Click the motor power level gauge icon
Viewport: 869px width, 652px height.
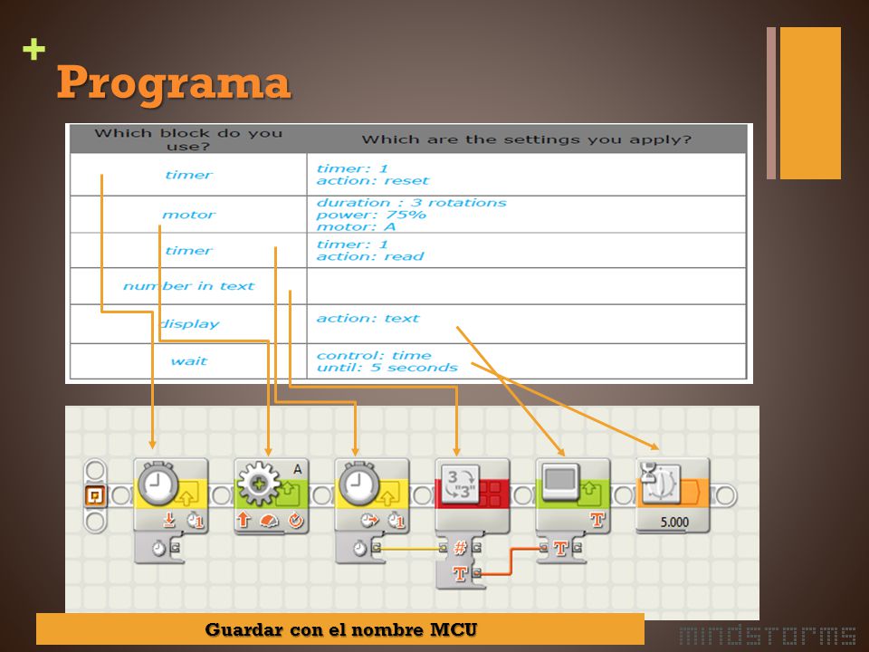click(270, 521)
